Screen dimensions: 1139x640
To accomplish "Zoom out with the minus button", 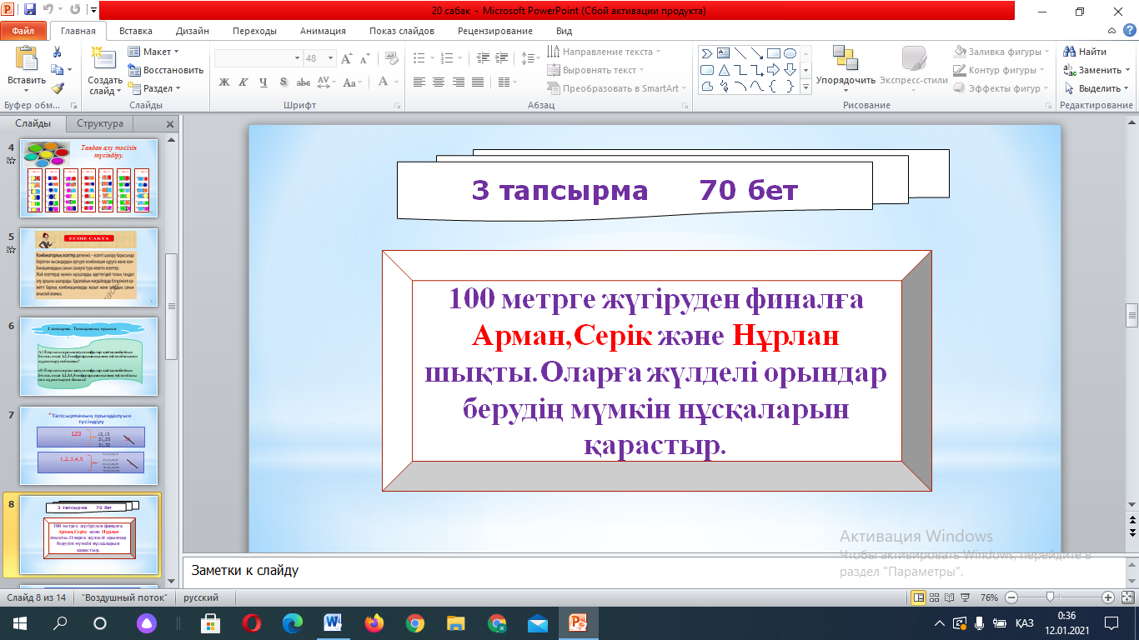I will (1011, 597).
